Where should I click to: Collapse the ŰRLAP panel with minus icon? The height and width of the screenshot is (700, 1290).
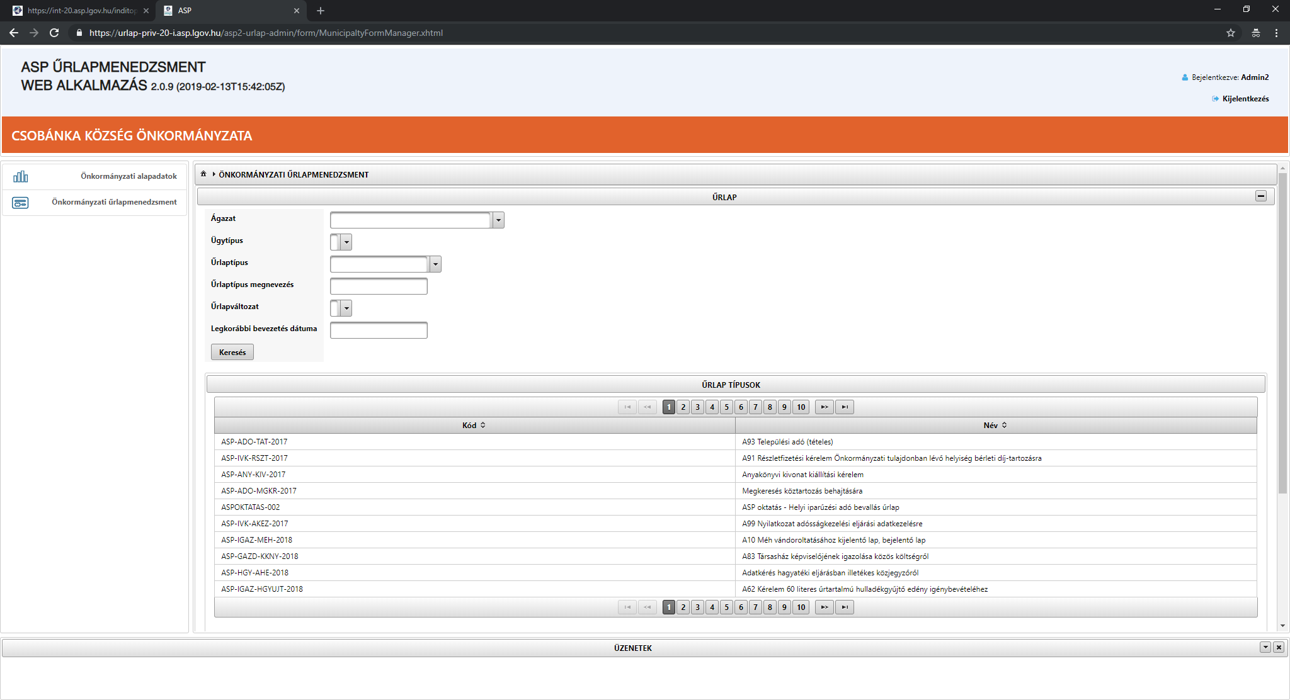tap(1261, 196)
